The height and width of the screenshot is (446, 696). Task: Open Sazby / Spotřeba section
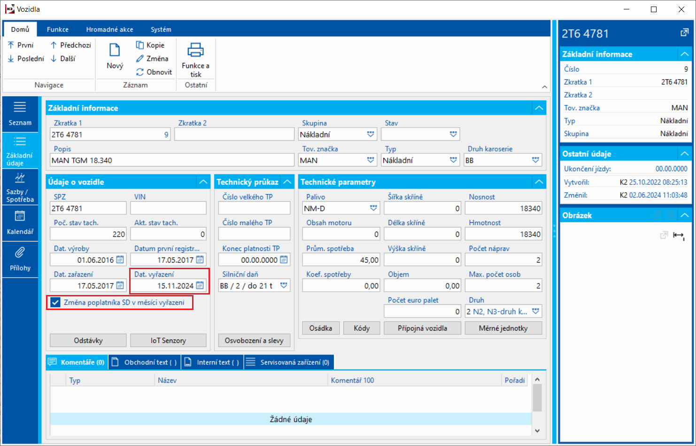tap(20, 188)
